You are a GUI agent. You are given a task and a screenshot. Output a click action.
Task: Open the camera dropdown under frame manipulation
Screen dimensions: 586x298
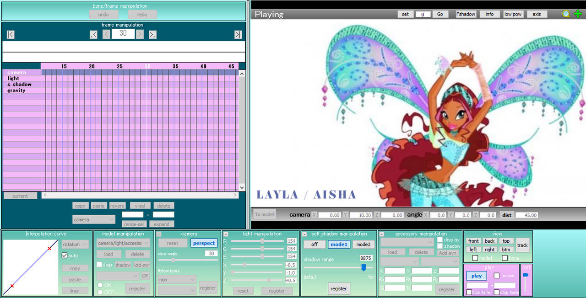pyautogui.click(x=94, y=219)
